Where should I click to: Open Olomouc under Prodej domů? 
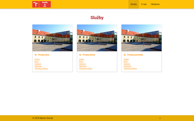83,66
